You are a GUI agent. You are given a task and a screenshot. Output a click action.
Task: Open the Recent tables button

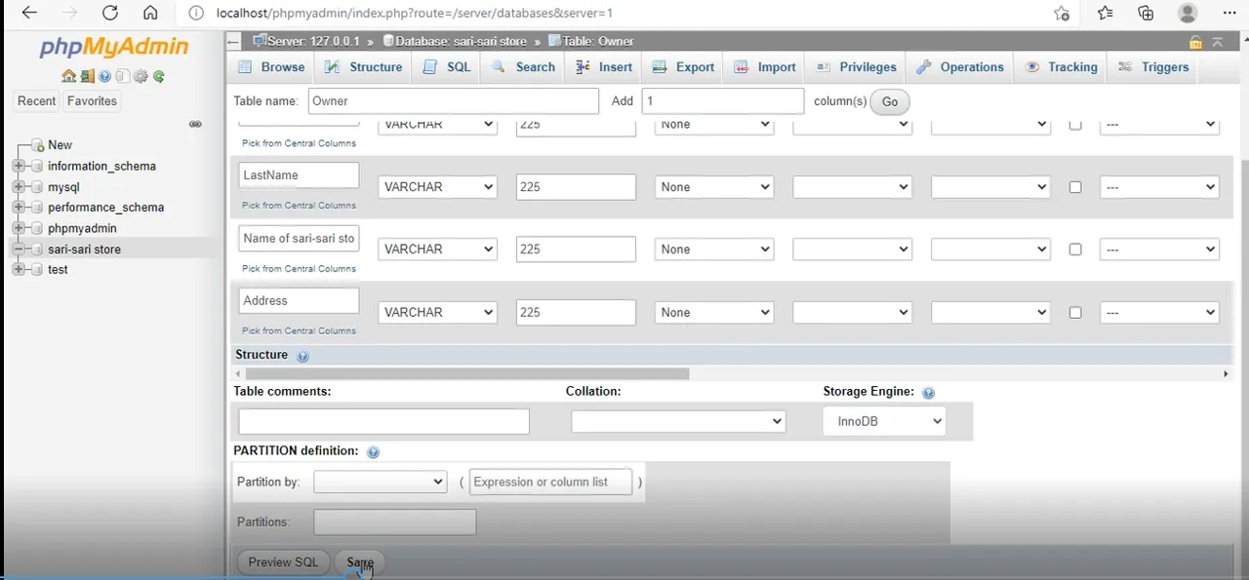coord(37,101)
